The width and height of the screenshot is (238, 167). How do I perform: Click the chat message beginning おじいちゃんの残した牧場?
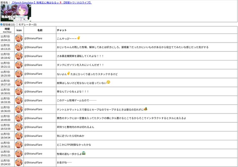point(133,47)
